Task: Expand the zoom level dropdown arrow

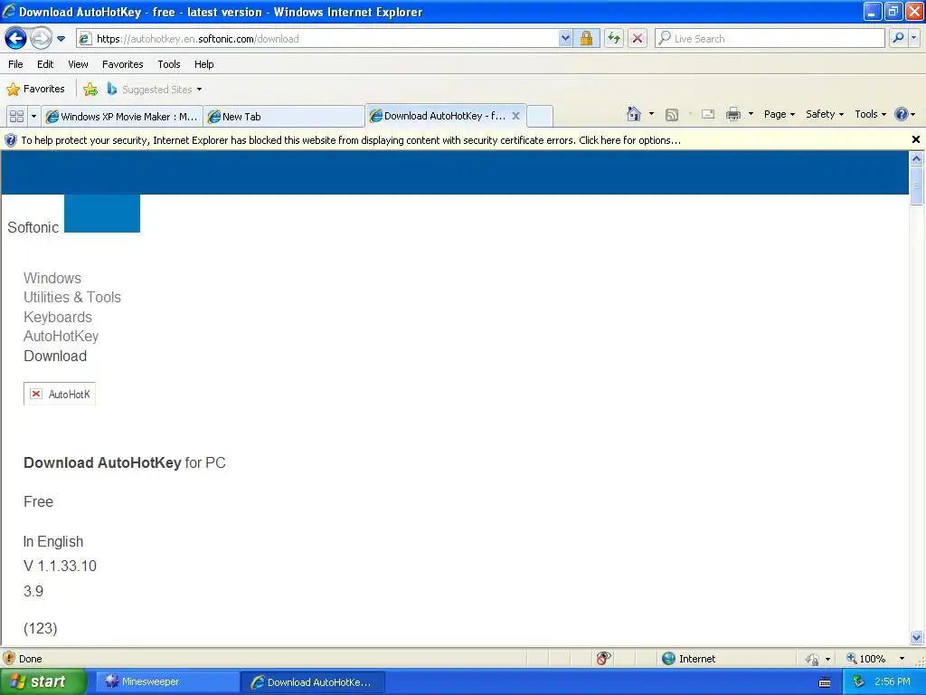Action: coord(902,659)
